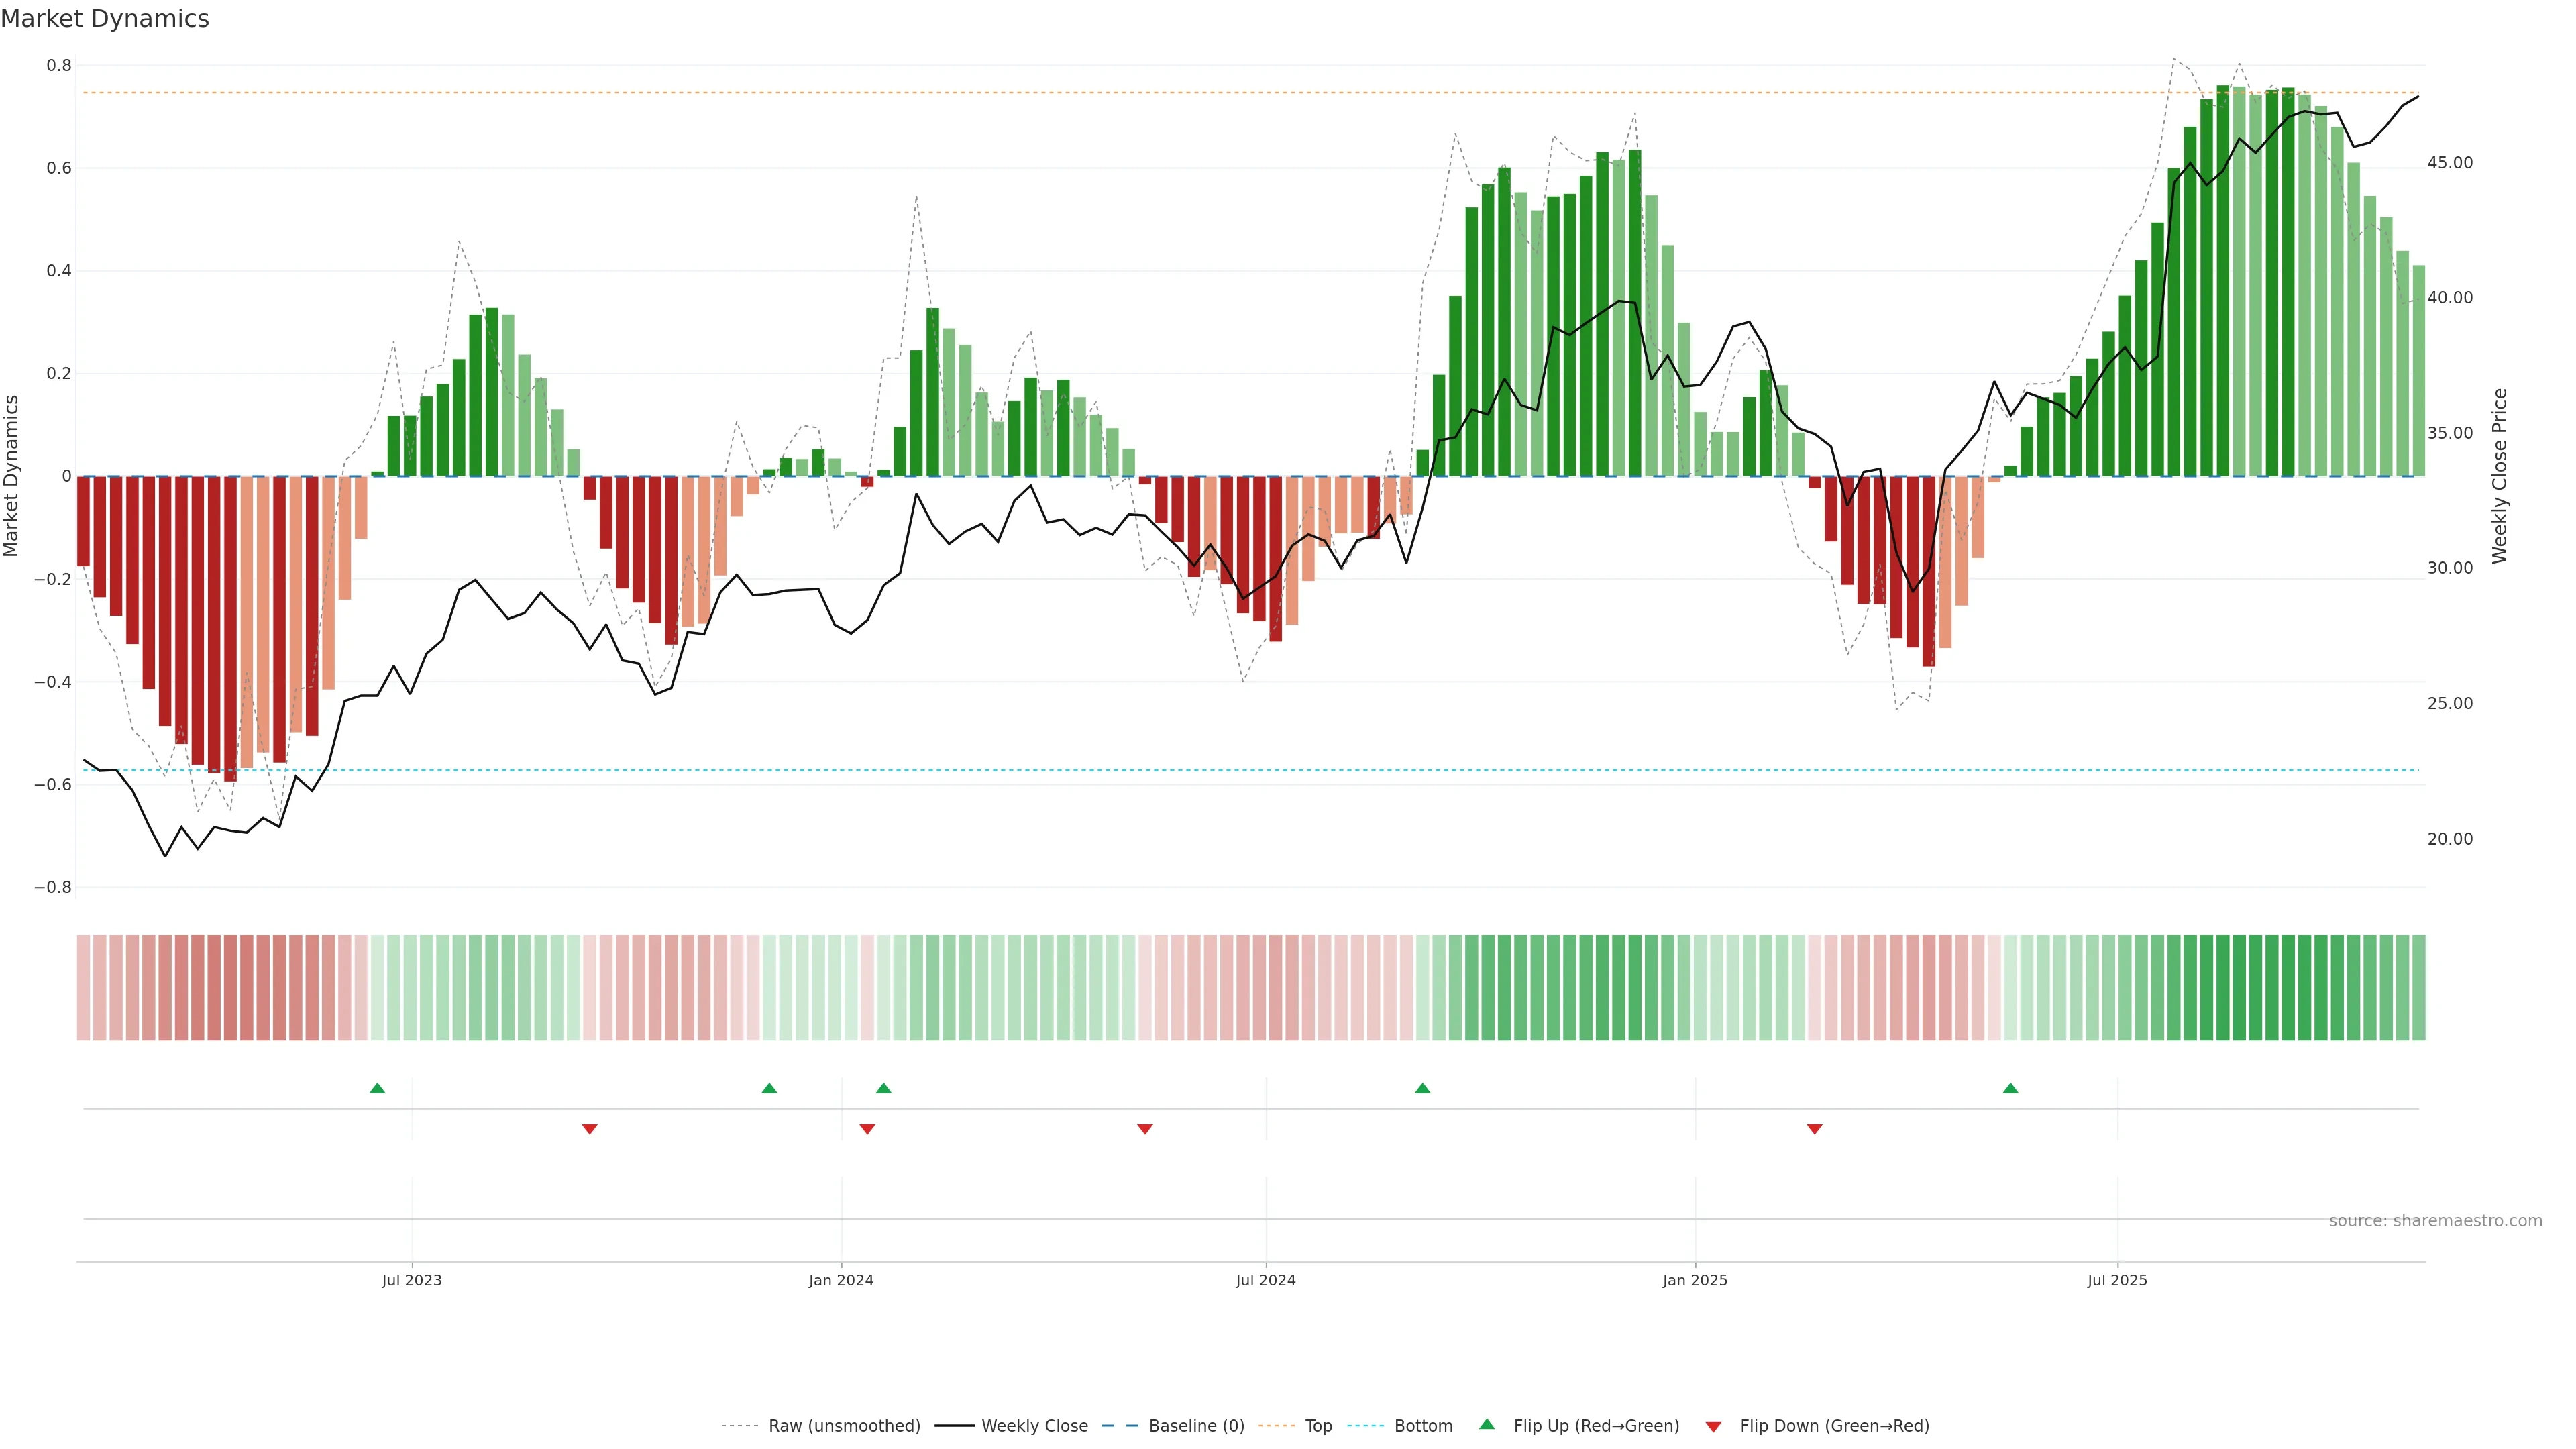Click the 45.00 price axis tick label

coord(2449,163)
